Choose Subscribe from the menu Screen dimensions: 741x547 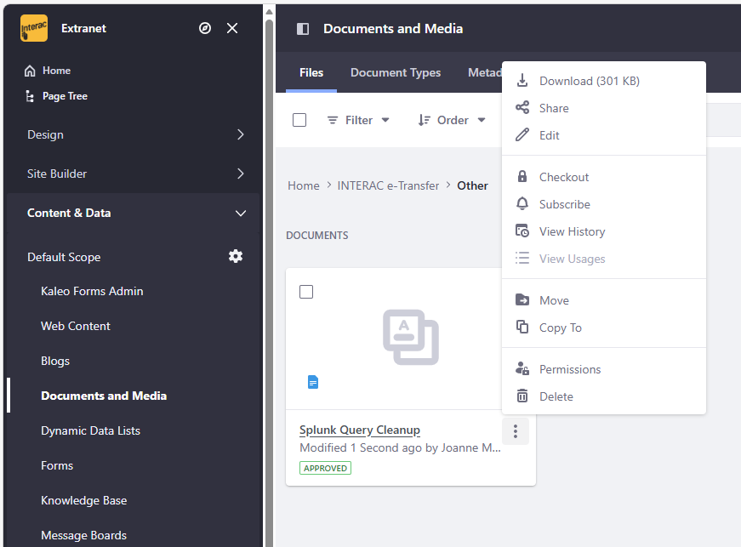604,204
